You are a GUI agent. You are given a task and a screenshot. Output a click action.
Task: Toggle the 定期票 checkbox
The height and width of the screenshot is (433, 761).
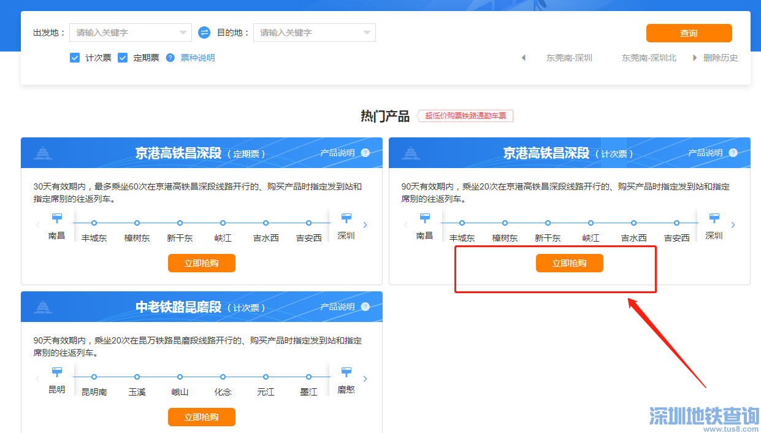(x=123, y=58)
